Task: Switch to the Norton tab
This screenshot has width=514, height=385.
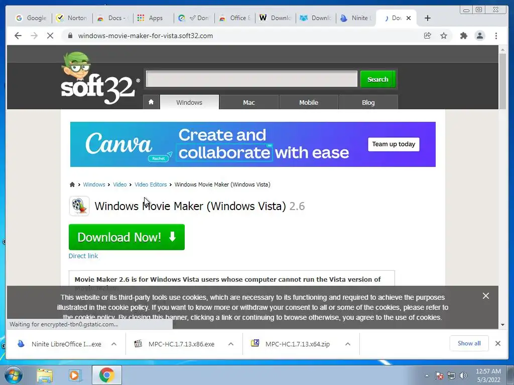Action: [x=72, y=18]
